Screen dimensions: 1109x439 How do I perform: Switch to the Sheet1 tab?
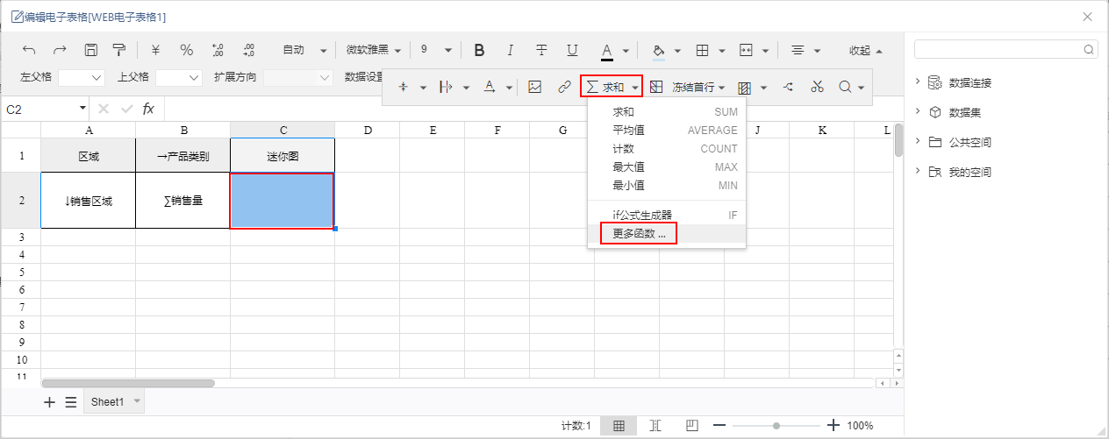[107, 402]
